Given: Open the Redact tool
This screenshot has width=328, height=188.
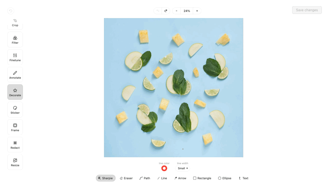Looking at the screenshot, I should pyautogui.click(x=15, y=145).
